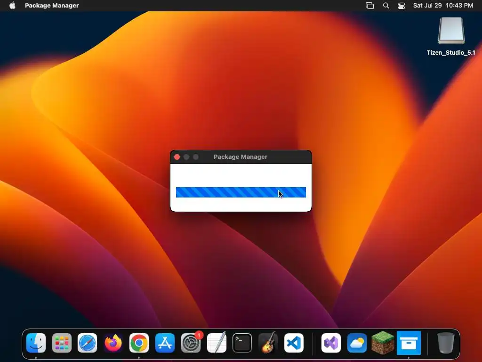This screenshot has width=482, height=362.
Task: Open the Trash in the dock
Action: (446, 343)
